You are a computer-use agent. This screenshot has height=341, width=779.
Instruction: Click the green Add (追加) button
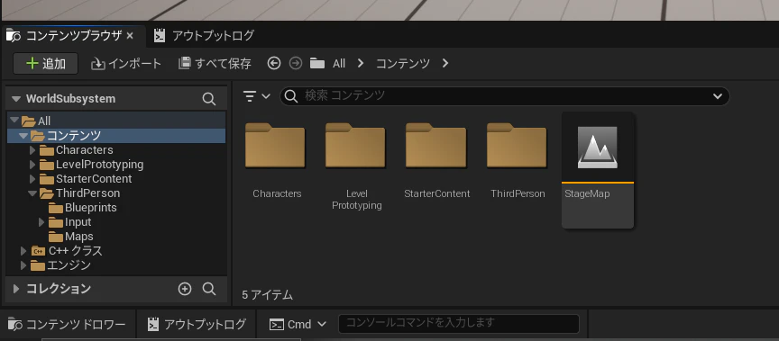pos(46,64)
